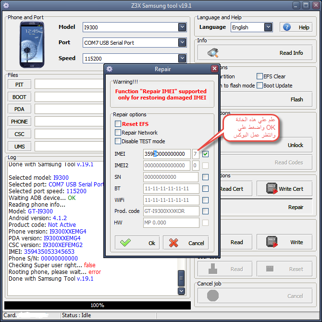Click the log scrollbar thumb

(x=181, y=278)
